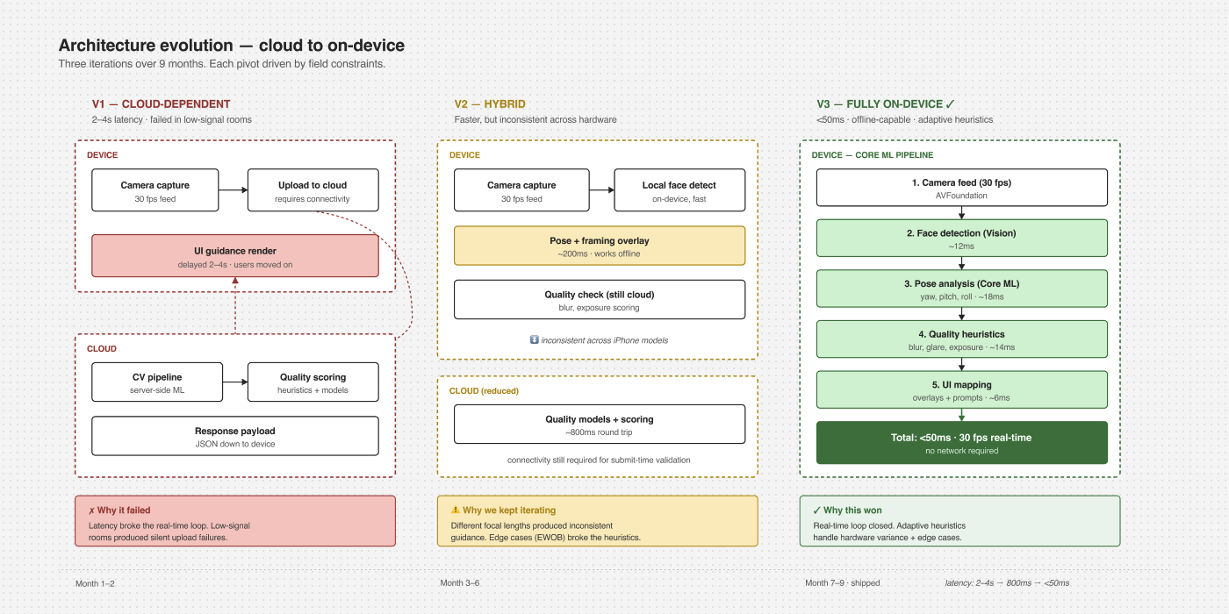Click the dark green 'Total: <50ms' box

961,443
